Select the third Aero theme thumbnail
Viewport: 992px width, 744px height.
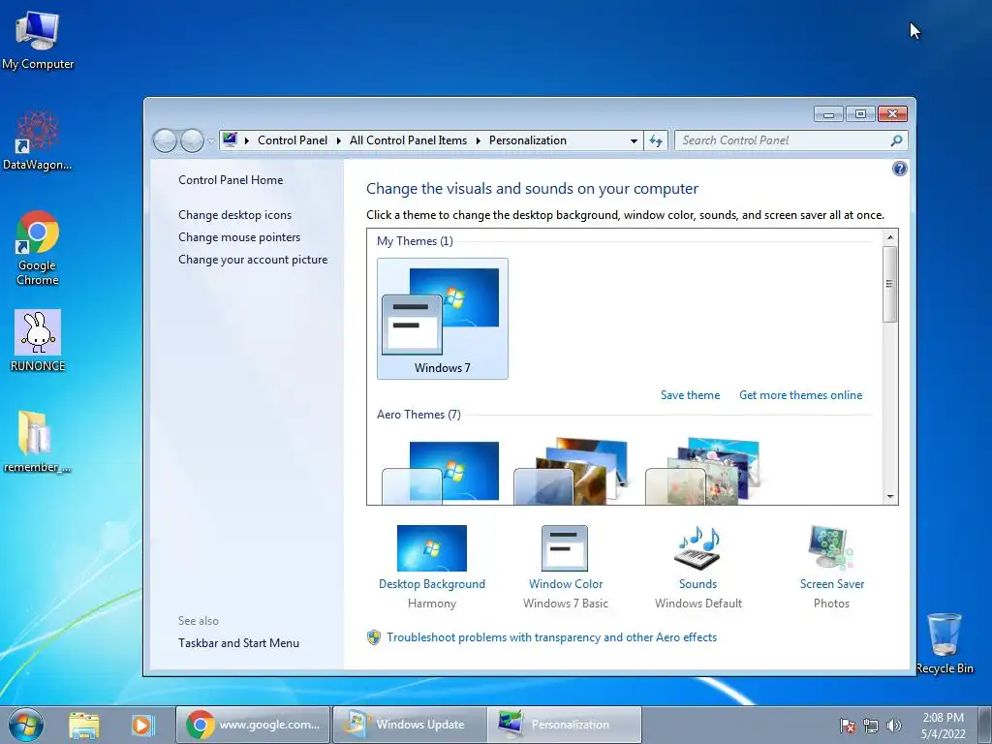coord(703,472)
